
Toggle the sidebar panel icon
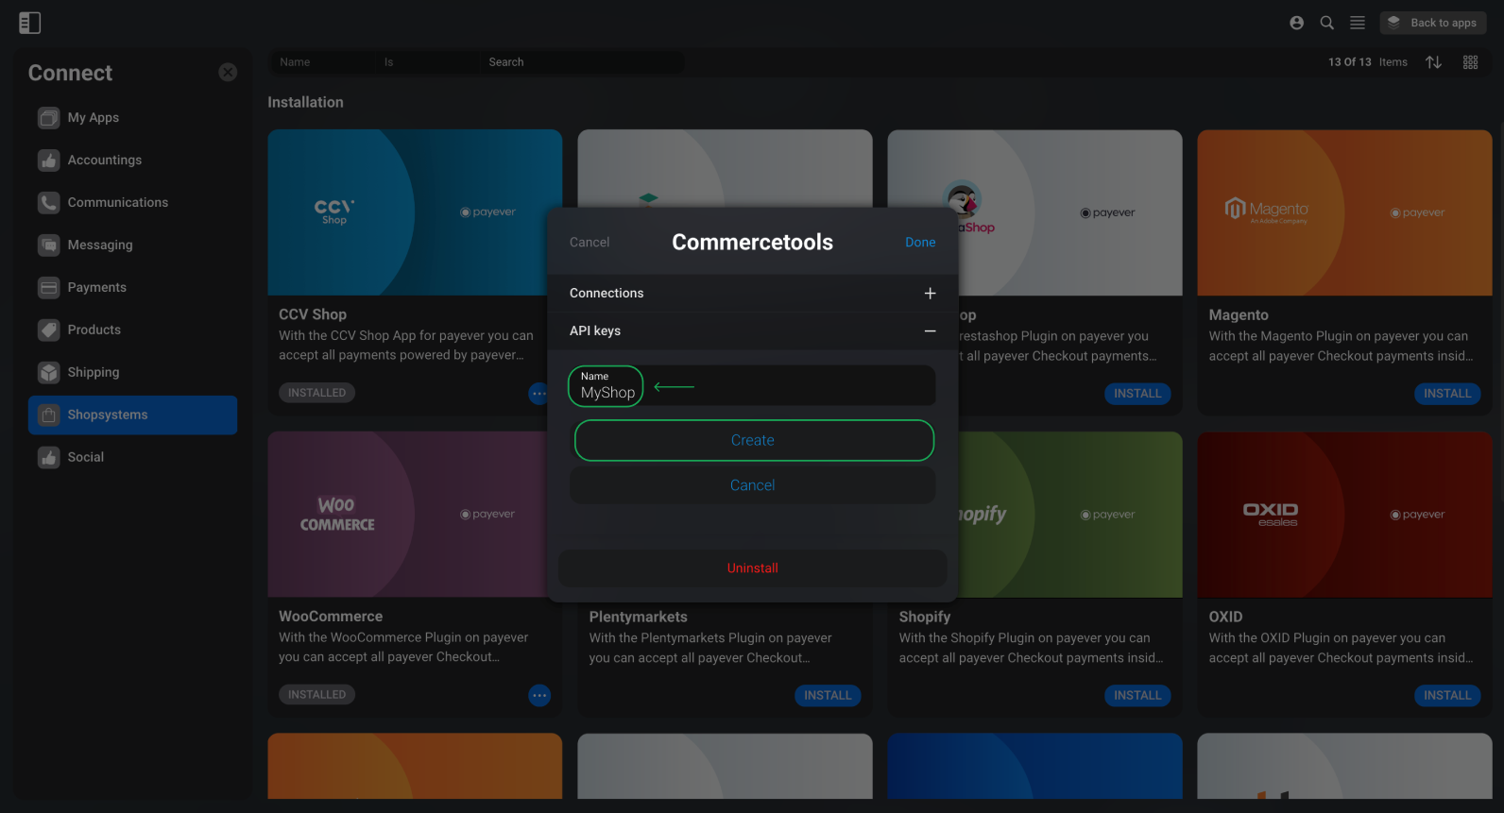29,23
